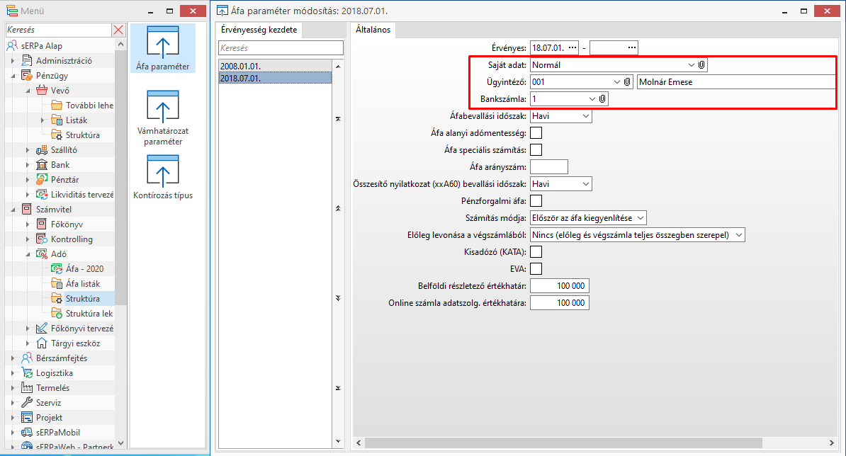This screenshot has width=846, height=456.
Task: Click attachment clip next to Ügyintéző
Action: (627, 82)
